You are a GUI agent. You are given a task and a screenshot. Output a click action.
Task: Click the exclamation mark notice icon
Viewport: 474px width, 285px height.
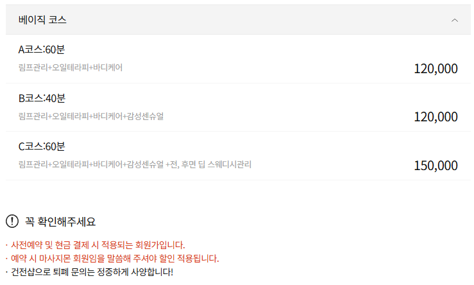pyautogui.click(x=12, y=221)
